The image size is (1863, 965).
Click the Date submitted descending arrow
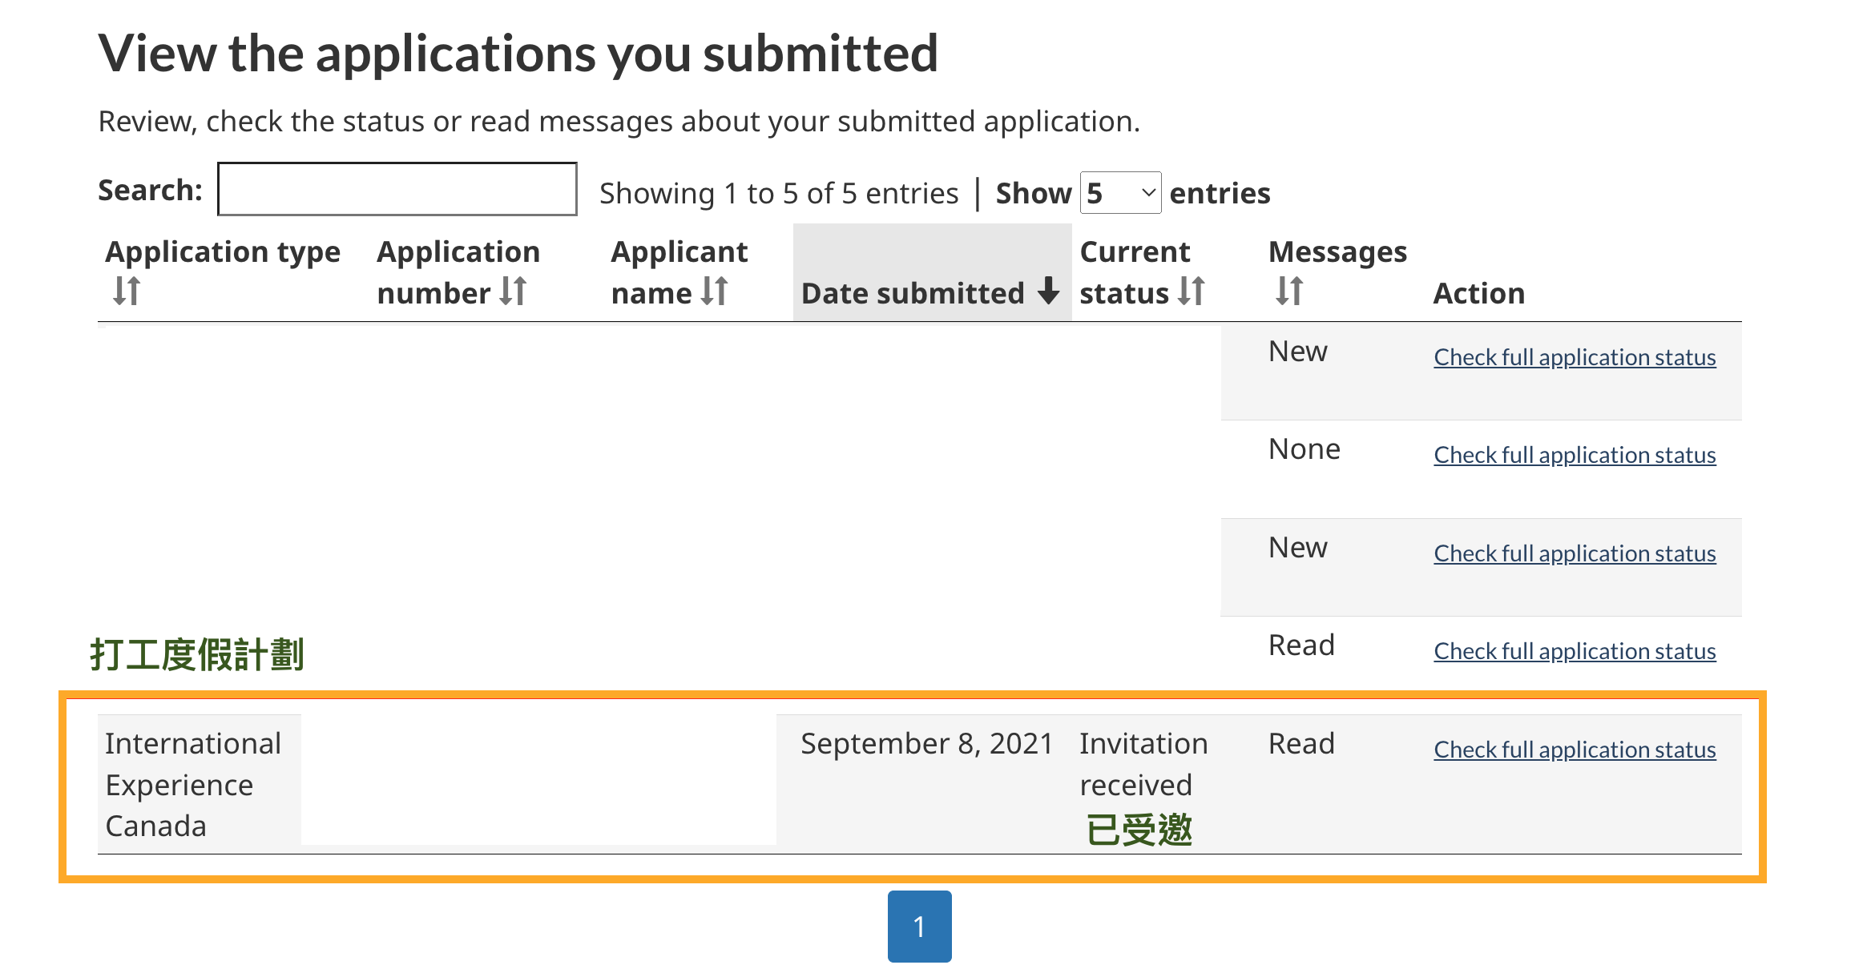point(1048,291)
